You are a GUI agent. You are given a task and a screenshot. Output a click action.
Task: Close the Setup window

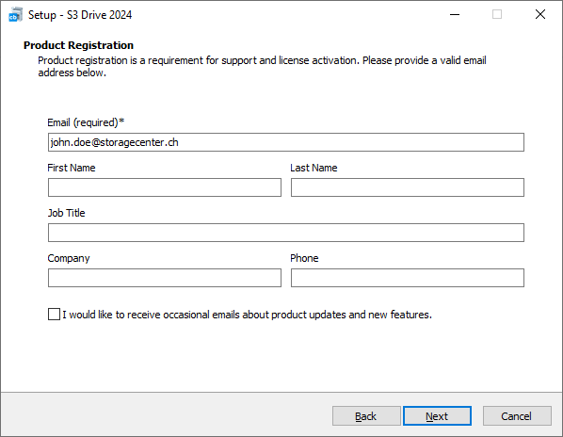point(540,15)
